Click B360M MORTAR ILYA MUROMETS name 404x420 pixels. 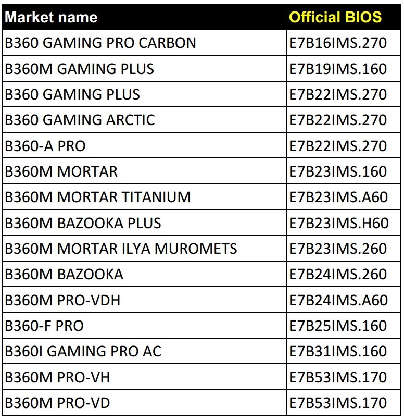[x=121, y=249]
